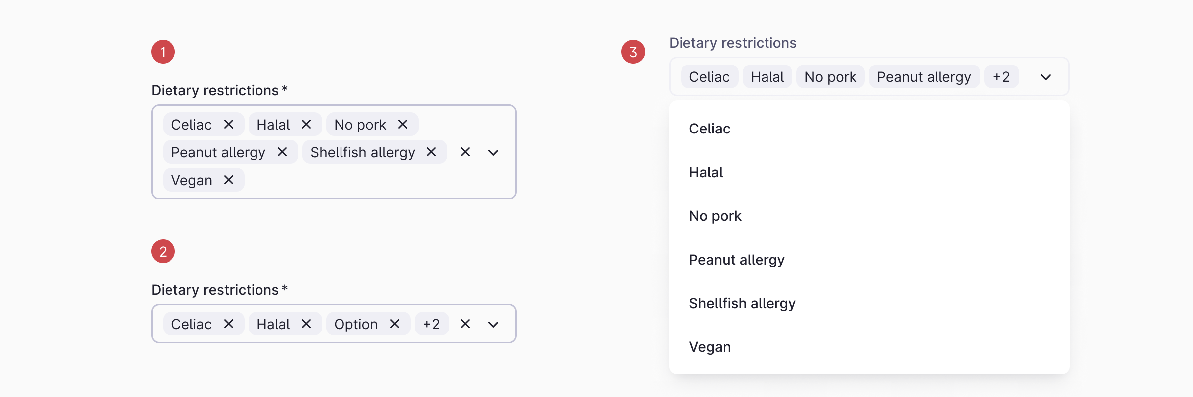Remove Halal chip in first multi-row field
This screenshot has width=1193, height=397.
(306, 124)
